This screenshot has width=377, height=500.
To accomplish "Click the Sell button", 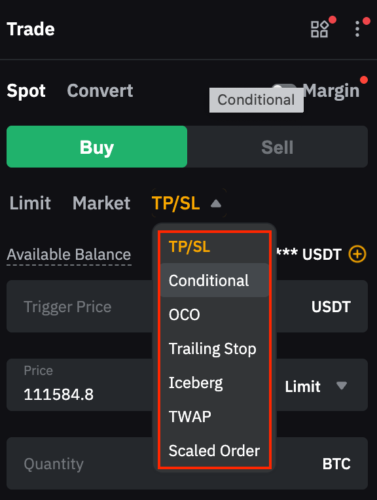I will click(278, 147).
